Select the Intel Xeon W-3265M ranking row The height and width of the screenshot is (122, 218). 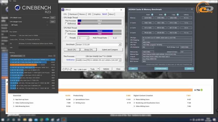click(x=32, y=62)
